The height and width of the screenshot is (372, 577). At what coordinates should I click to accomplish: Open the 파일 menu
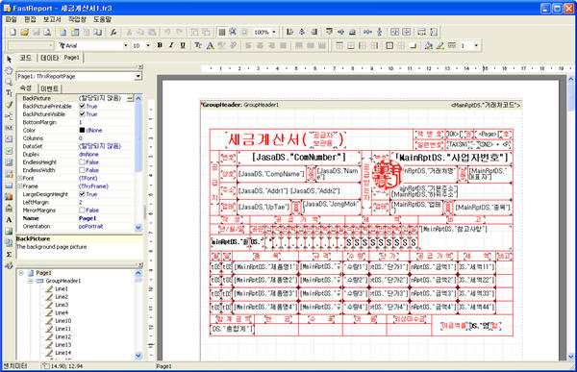[x=11, y=19]
